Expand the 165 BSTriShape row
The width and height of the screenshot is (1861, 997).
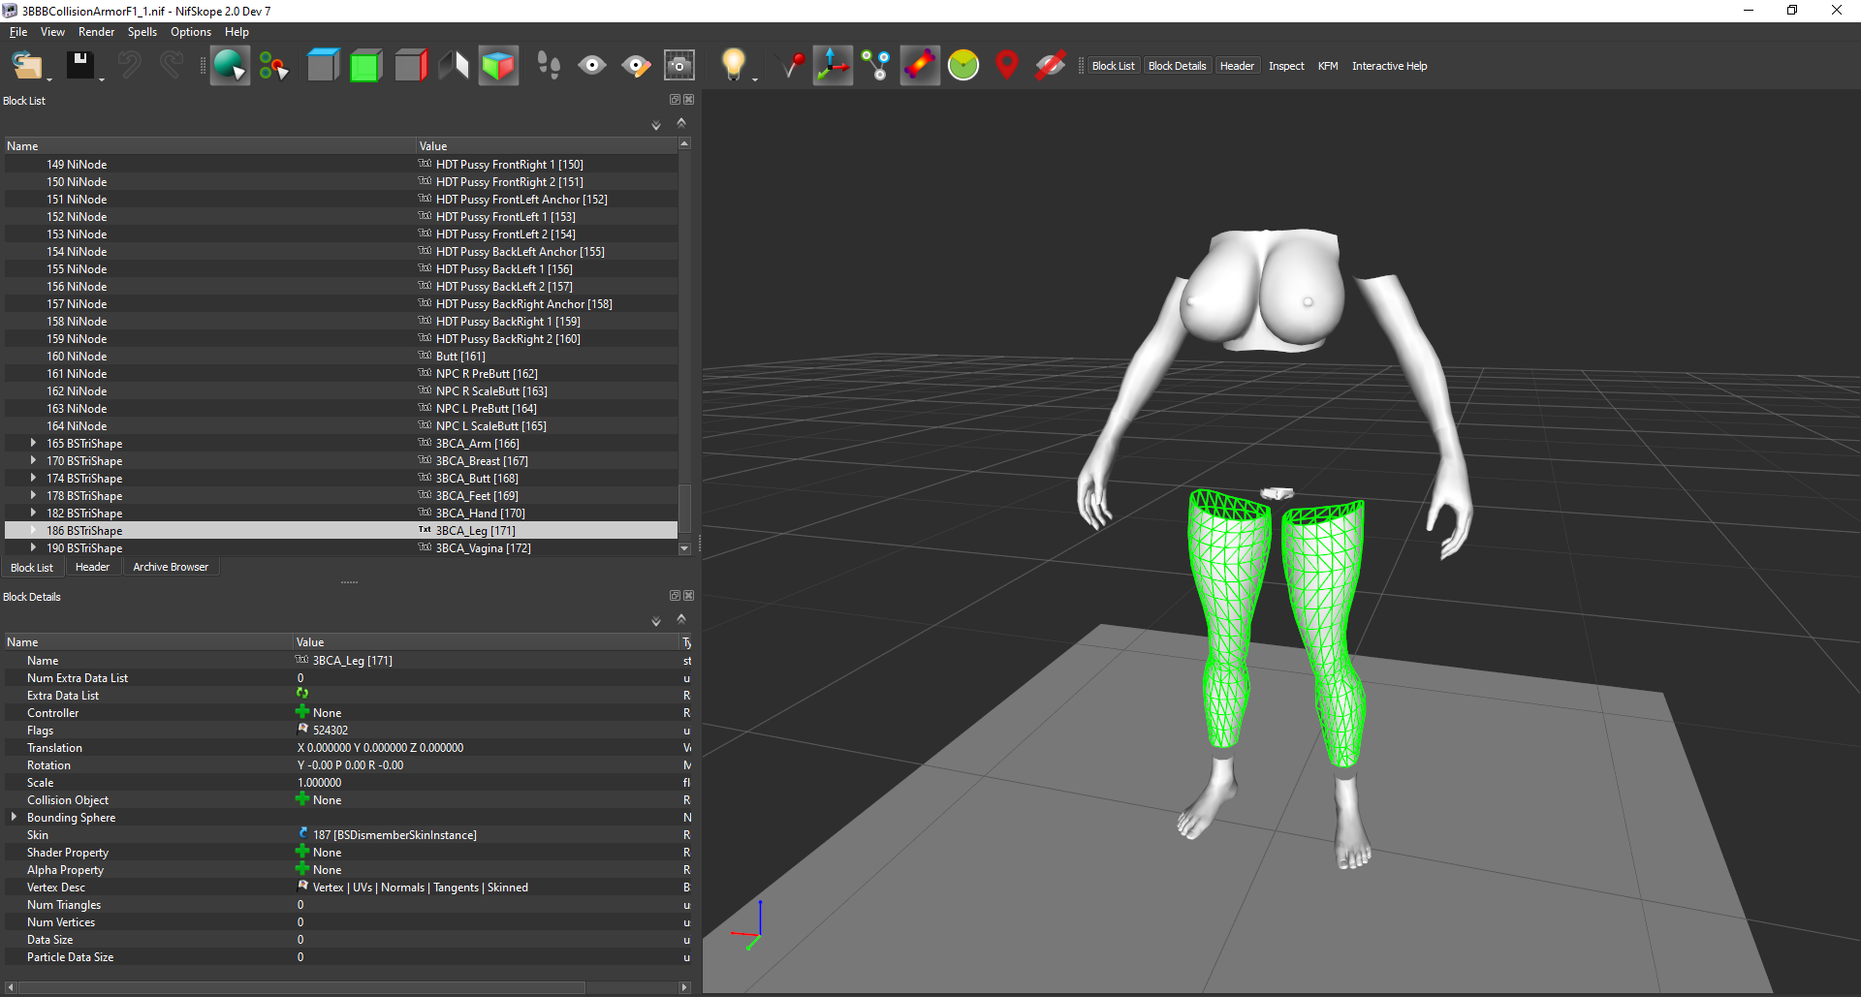coord(33,443)
